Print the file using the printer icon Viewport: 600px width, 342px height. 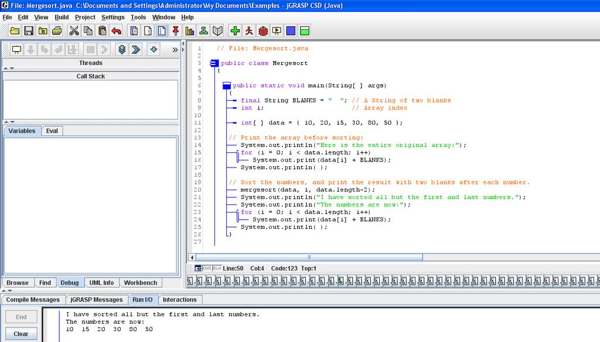click(57, 30)
